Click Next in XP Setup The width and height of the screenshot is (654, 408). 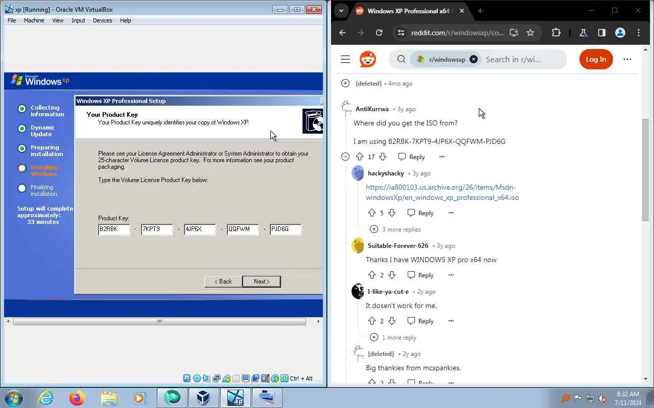coord(261,282)
